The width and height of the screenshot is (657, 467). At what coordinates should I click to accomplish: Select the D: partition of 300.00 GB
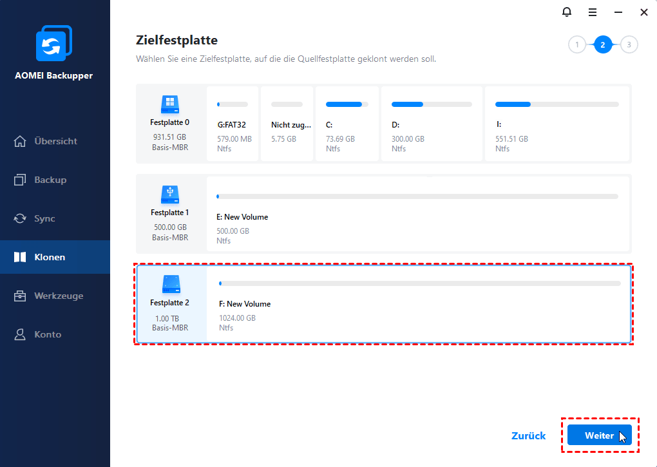pyautogui.click(x=432, y=124)
